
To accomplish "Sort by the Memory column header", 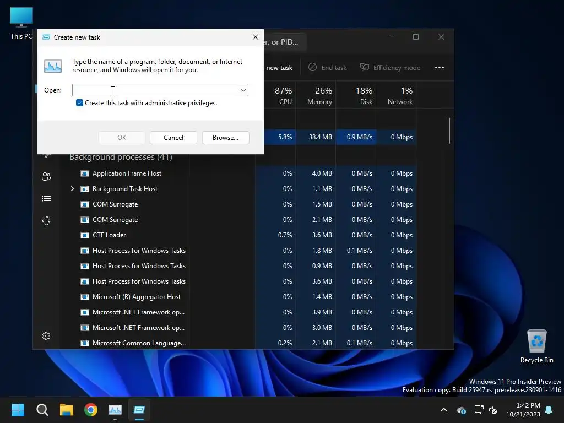I will click(x=316, y=96).
